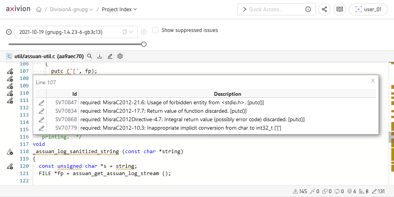Remove the version with the minus circle icon

click(x=9, y=32)
